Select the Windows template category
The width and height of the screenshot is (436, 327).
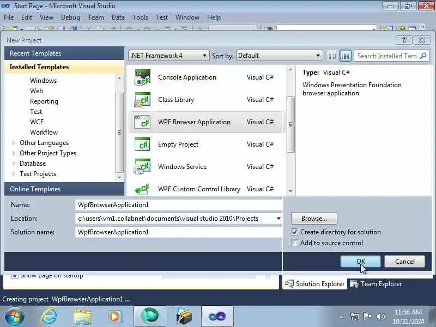tap(44, 81)
